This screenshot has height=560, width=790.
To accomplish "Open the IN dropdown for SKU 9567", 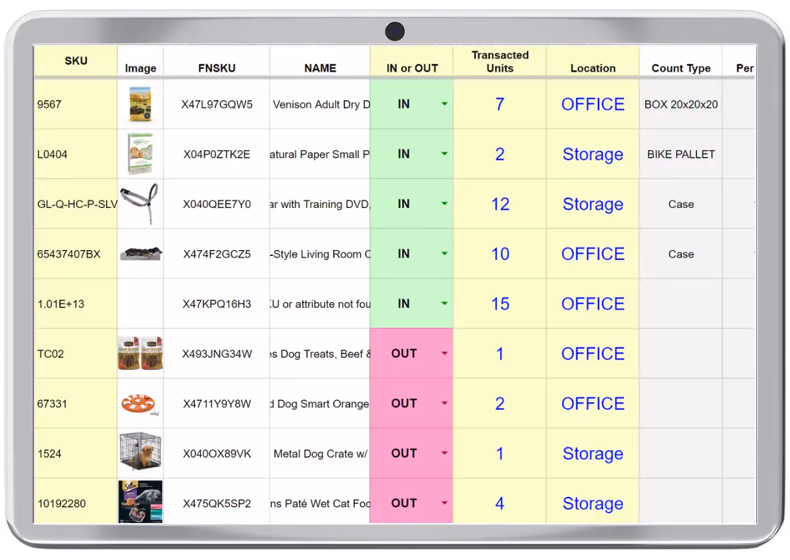I will (x=444, y=104).
